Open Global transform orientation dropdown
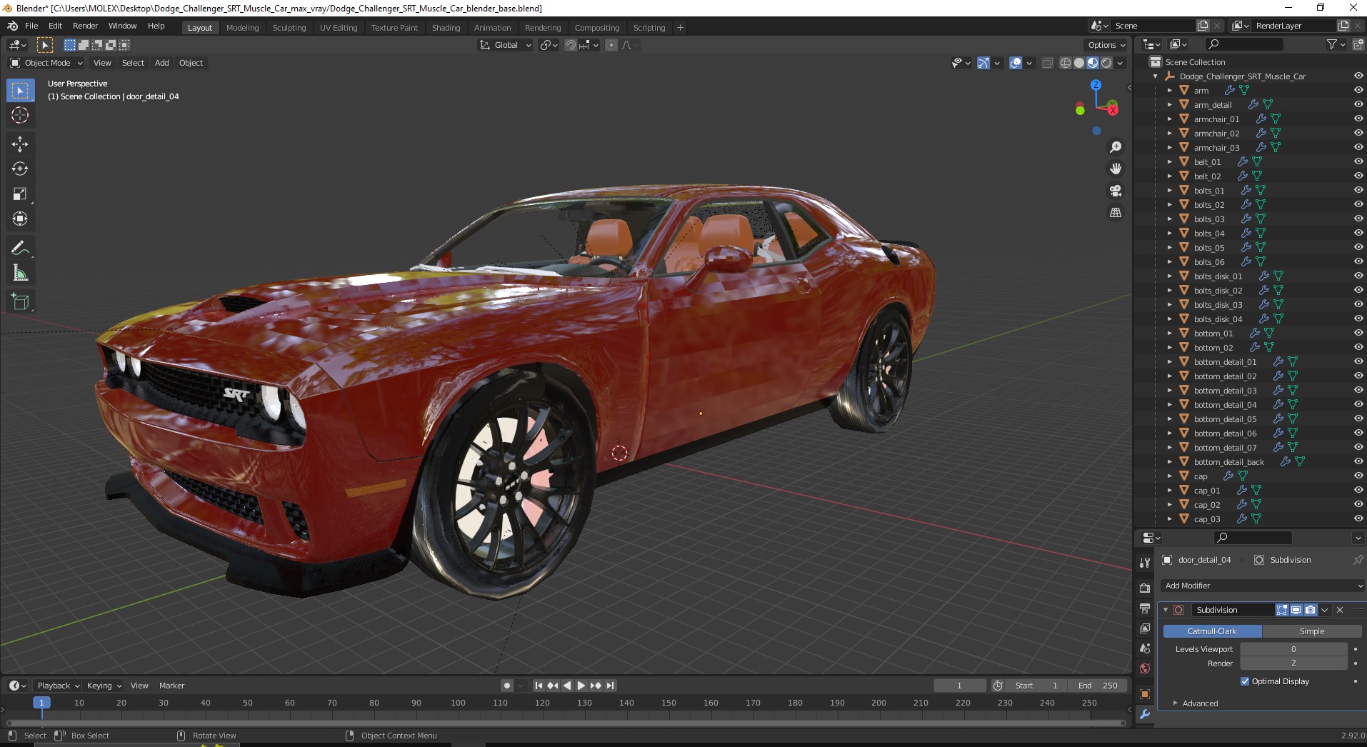 pos(506,45)
